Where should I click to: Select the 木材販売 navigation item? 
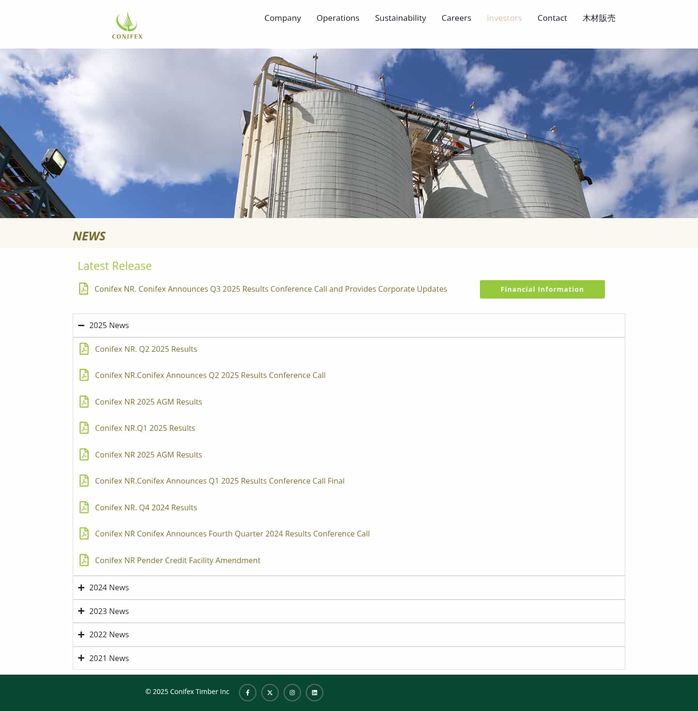tap(599, 18)
